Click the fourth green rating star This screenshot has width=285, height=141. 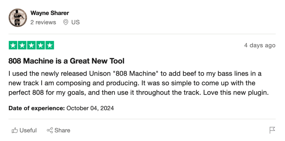click(x=40, y=45)
